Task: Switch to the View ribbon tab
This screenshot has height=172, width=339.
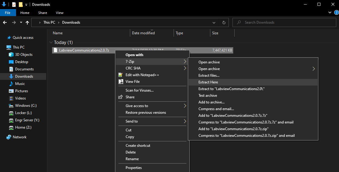Action: click(59, 13)
